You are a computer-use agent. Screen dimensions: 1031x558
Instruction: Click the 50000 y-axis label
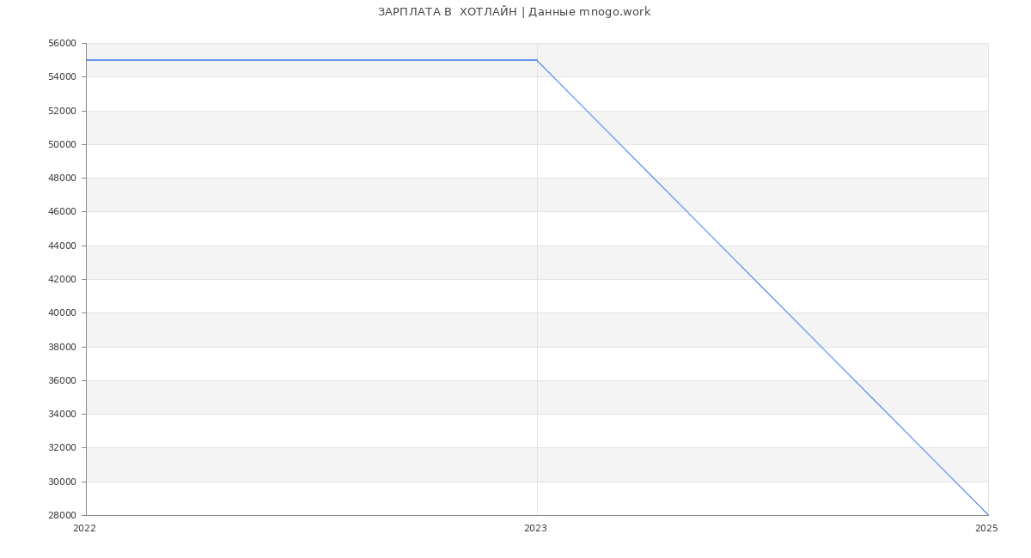[63, 144]
